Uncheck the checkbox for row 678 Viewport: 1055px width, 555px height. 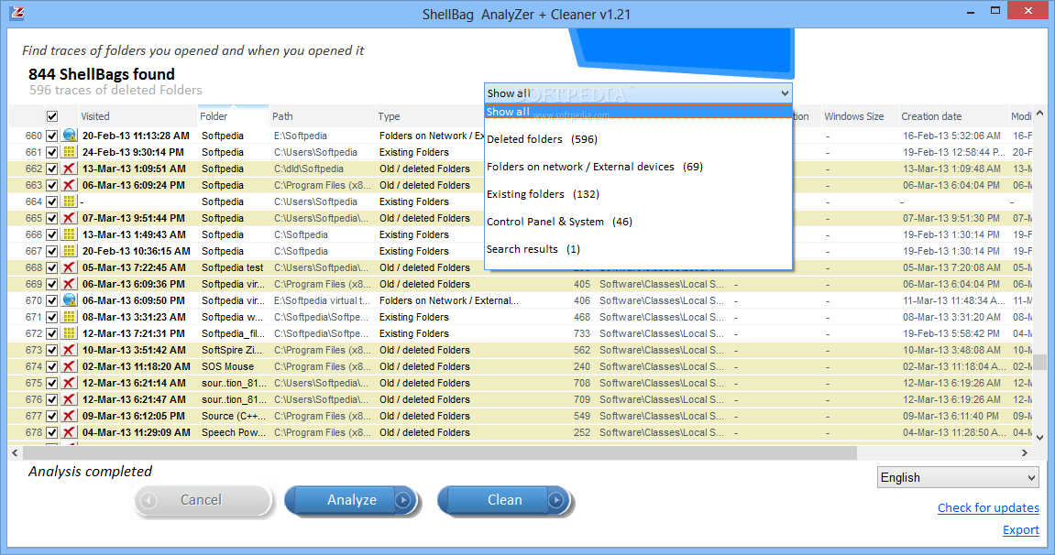coord(52,432)
